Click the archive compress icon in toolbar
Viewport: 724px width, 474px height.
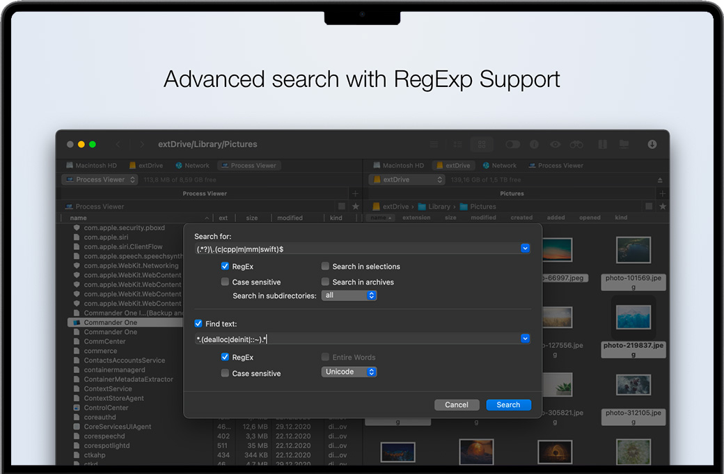602,144
